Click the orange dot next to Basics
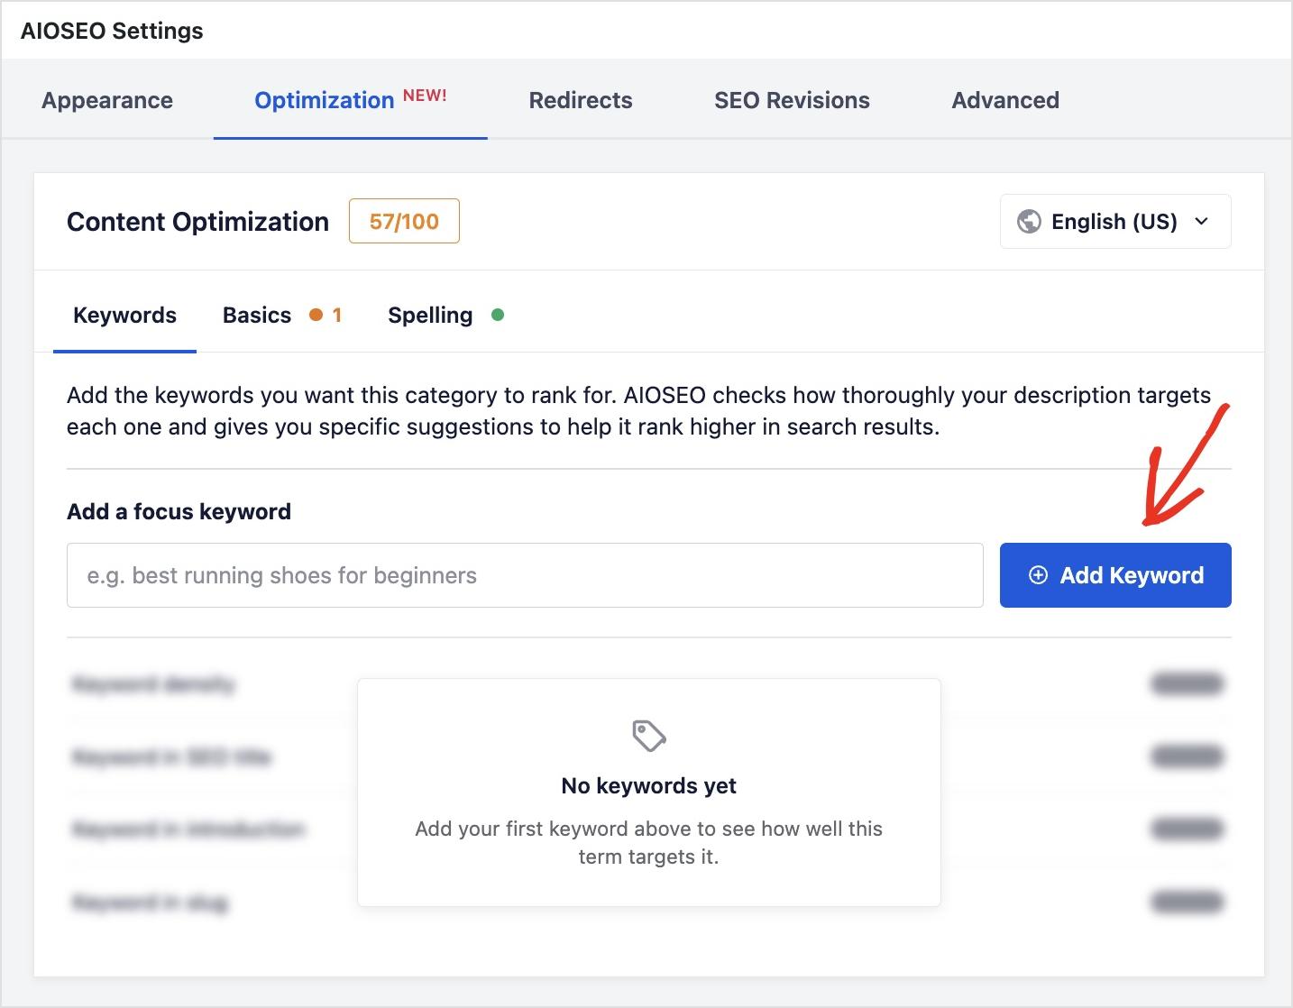 316,315
